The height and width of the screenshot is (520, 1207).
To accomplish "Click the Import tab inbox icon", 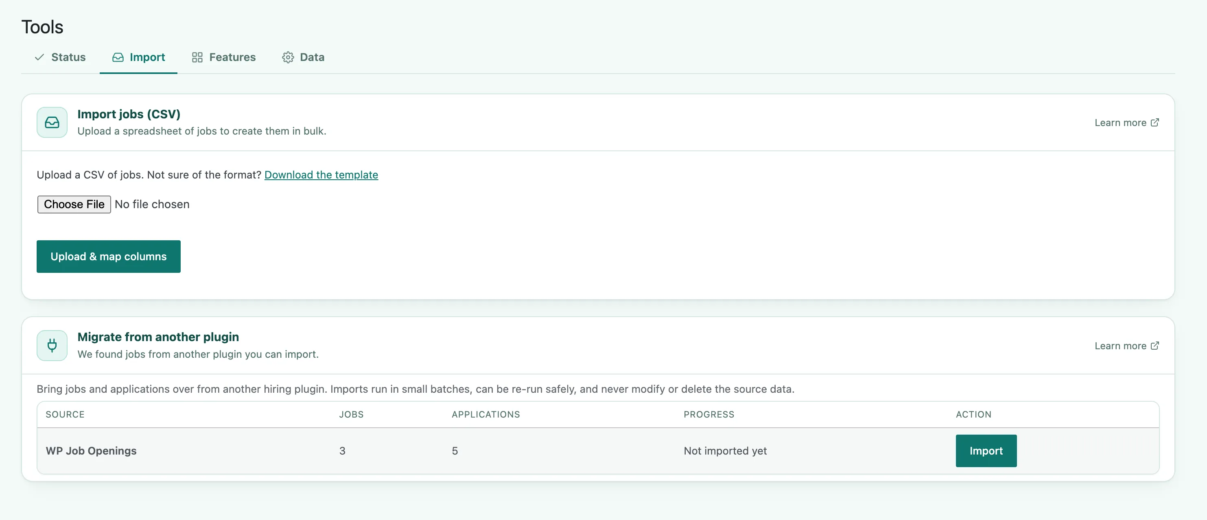I will tap(118, 57).
